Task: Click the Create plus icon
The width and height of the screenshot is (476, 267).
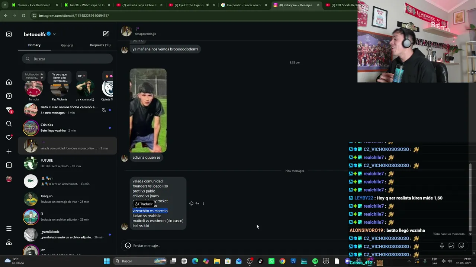Action: pyautogui.click(x=9, y=151)
